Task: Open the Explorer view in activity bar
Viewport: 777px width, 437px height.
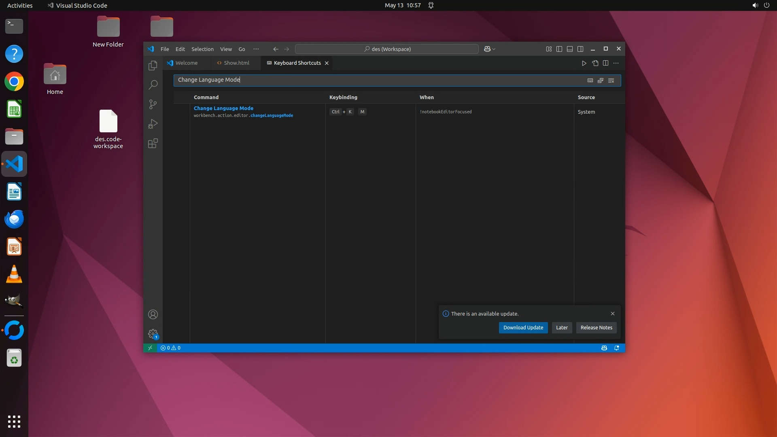Action: 153,66
